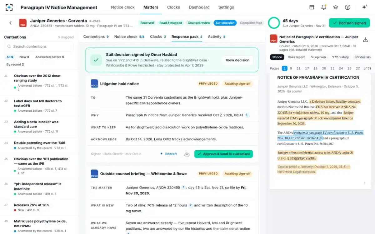Switch to the Notice check 8/8 tab
The image size is (375, 234).
(129, 37)
